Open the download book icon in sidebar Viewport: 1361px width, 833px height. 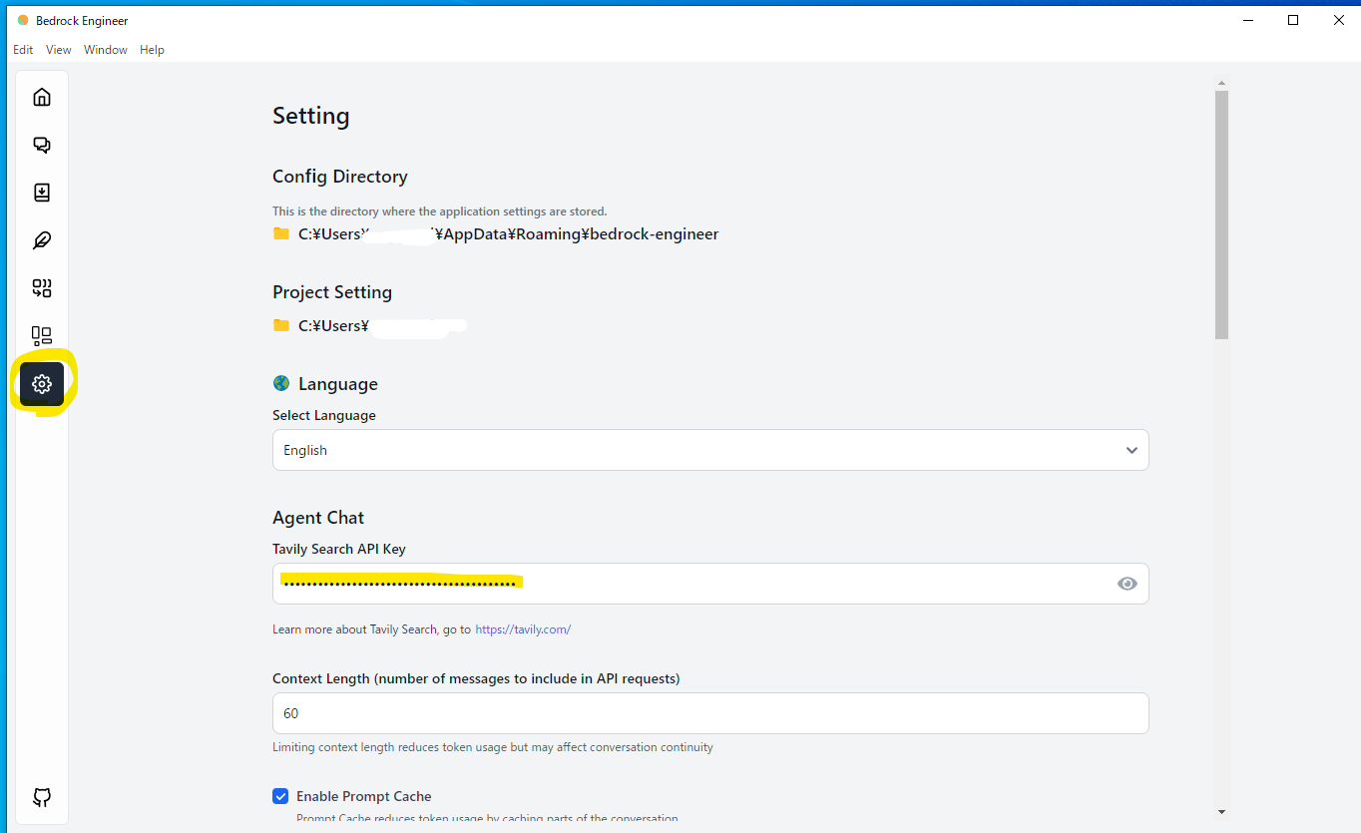(x=42, y=193)
